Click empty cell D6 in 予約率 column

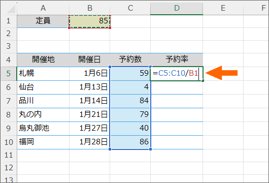[177, 87]
